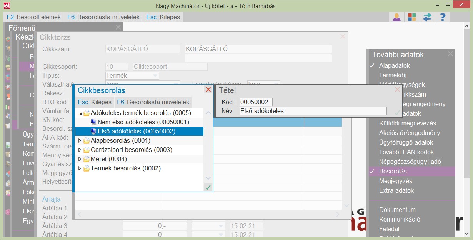
Task: Click Esc Kilépés inside Cikkbesorolás dialog
Action: (x=95, y=102)
